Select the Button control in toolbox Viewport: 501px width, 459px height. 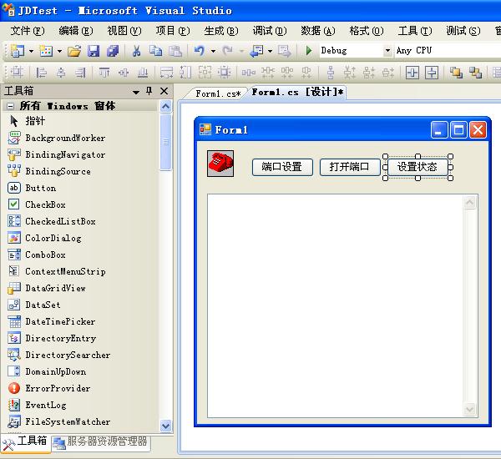tap(41, 188)
